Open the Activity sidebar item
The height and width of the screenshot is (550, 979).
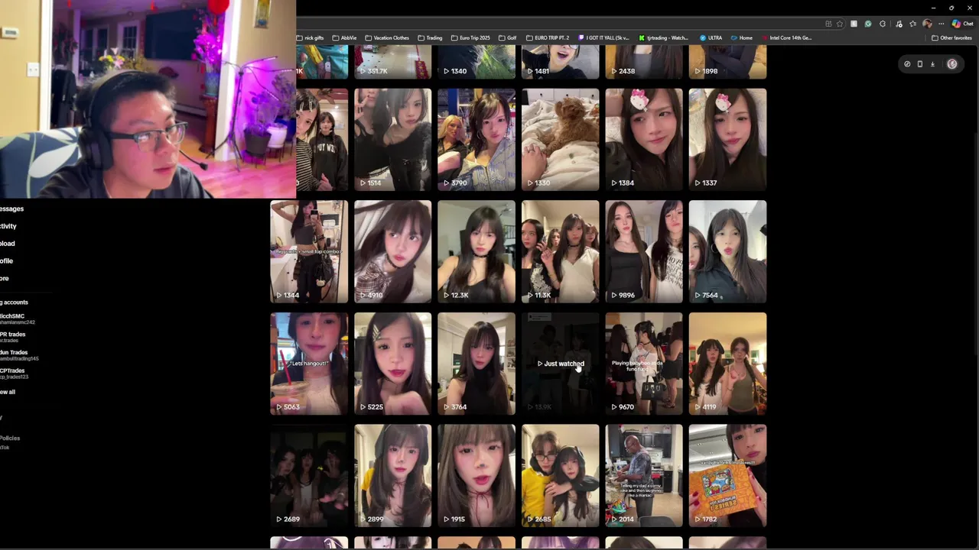8,226
